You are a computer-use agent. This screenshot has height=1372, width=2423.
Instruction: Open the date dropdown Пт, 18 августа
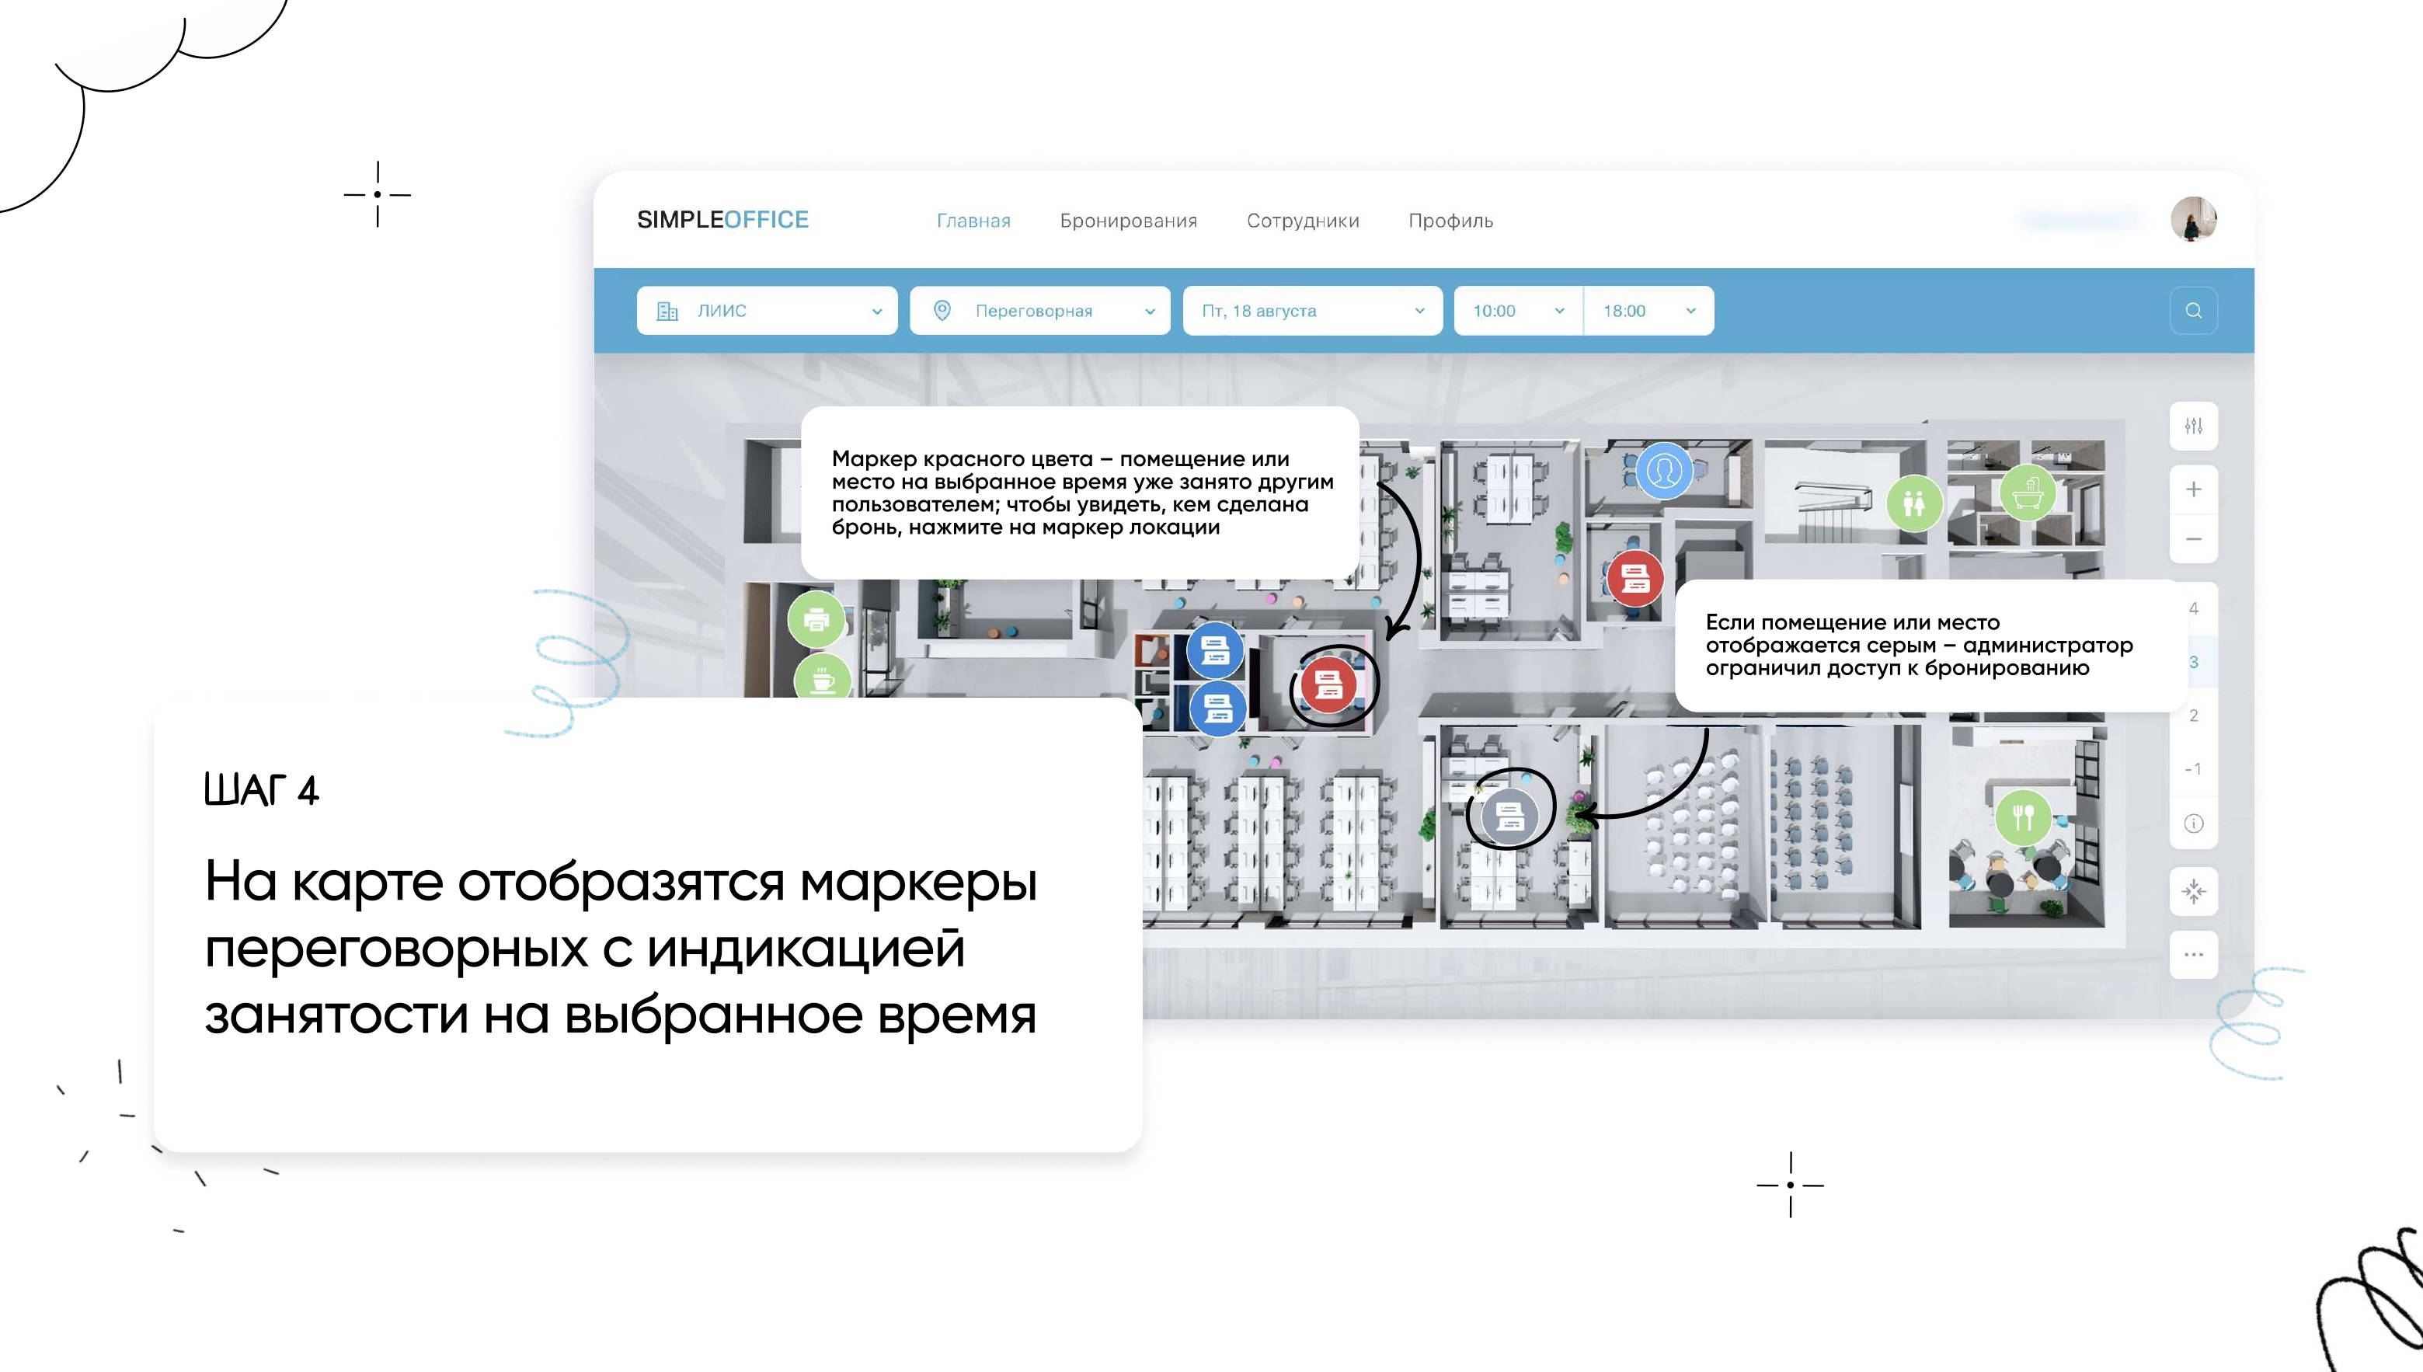click(x=1311, y=311)
